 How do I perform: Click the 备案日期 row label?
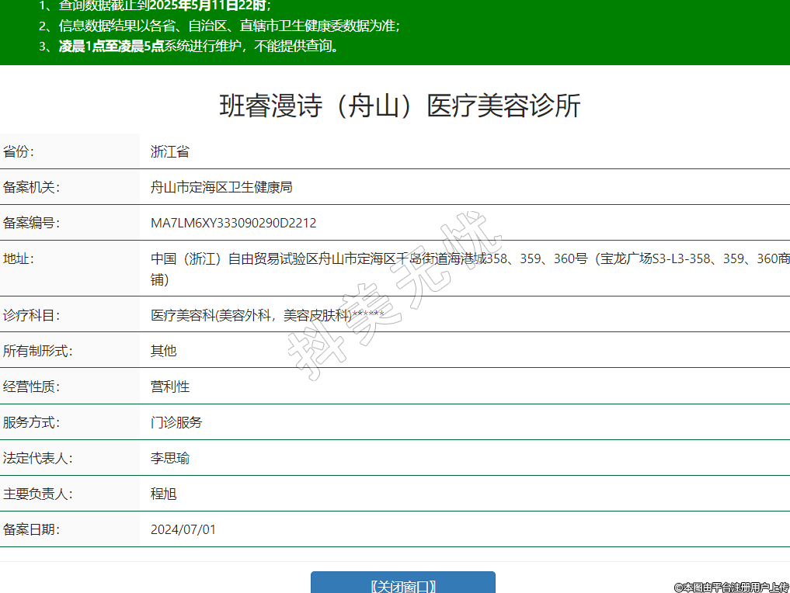pyautogui.click(x=31, y=529)
